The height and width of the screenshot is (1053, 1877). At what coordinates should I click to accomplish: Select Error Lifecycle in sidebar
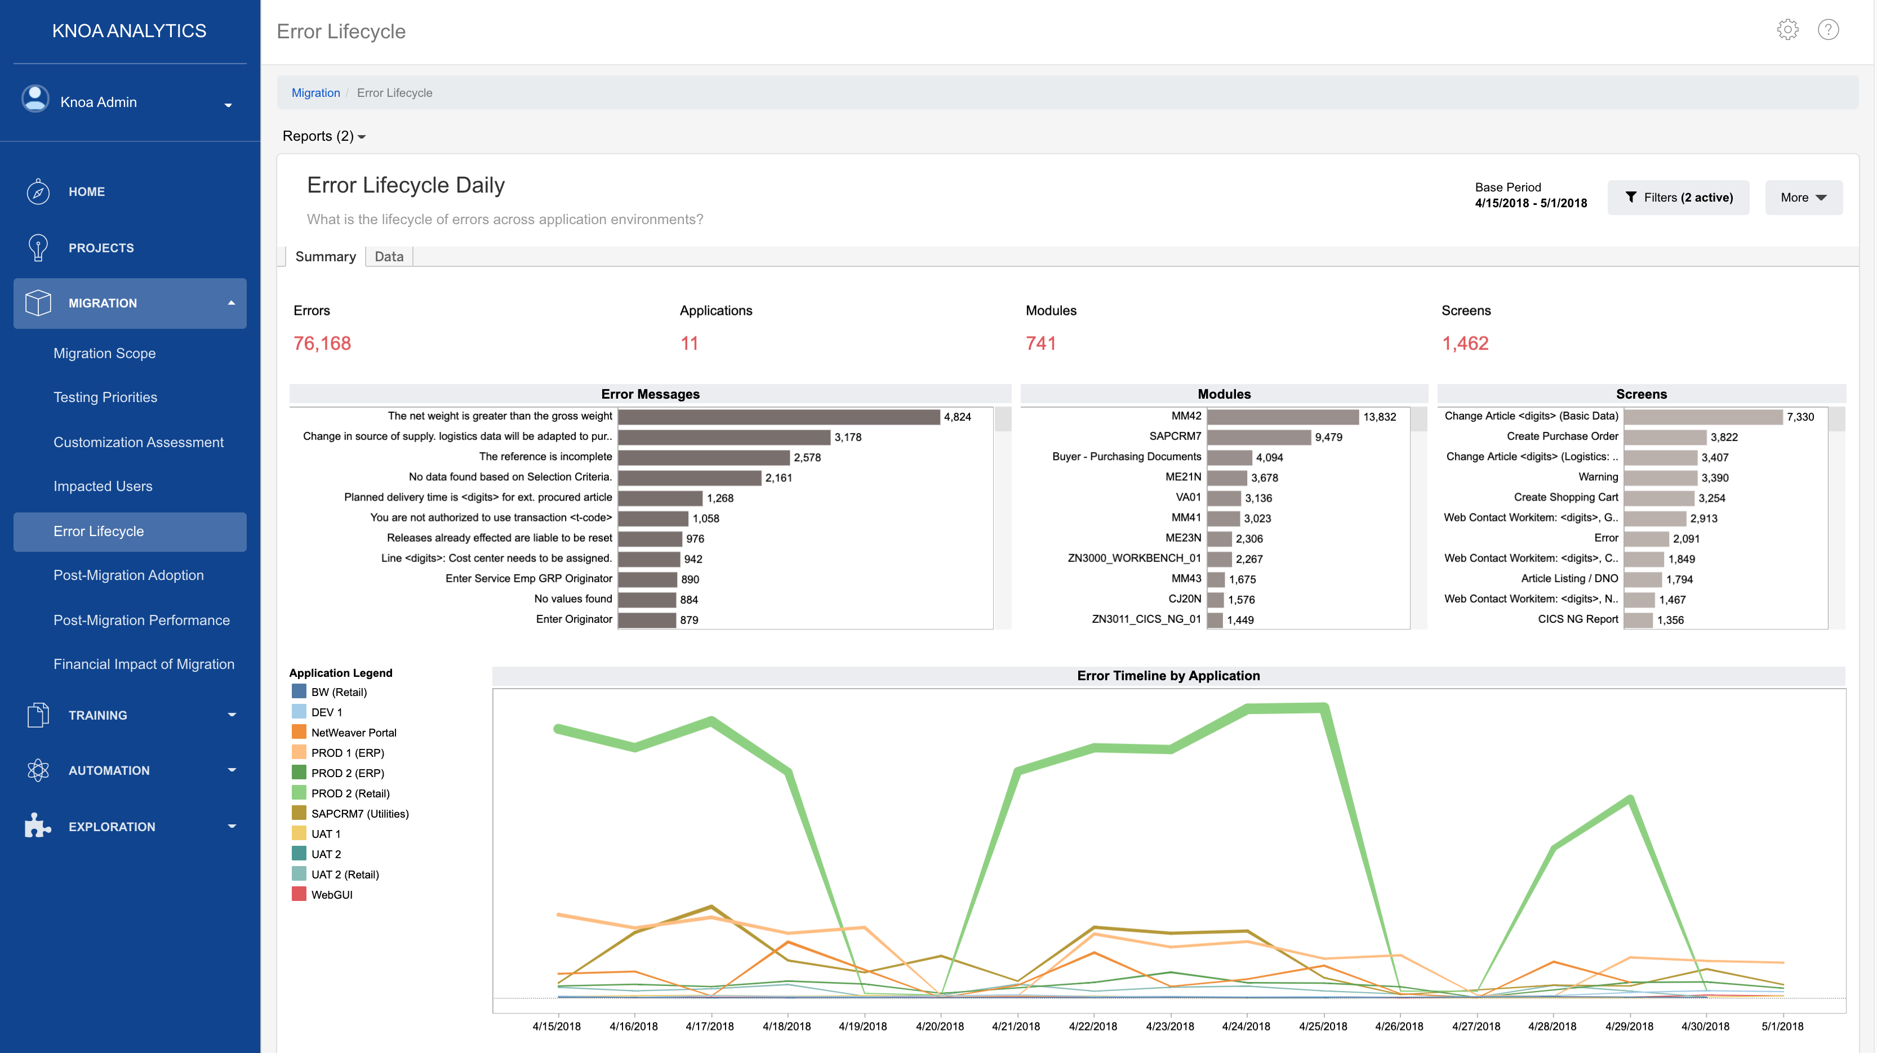130,532
